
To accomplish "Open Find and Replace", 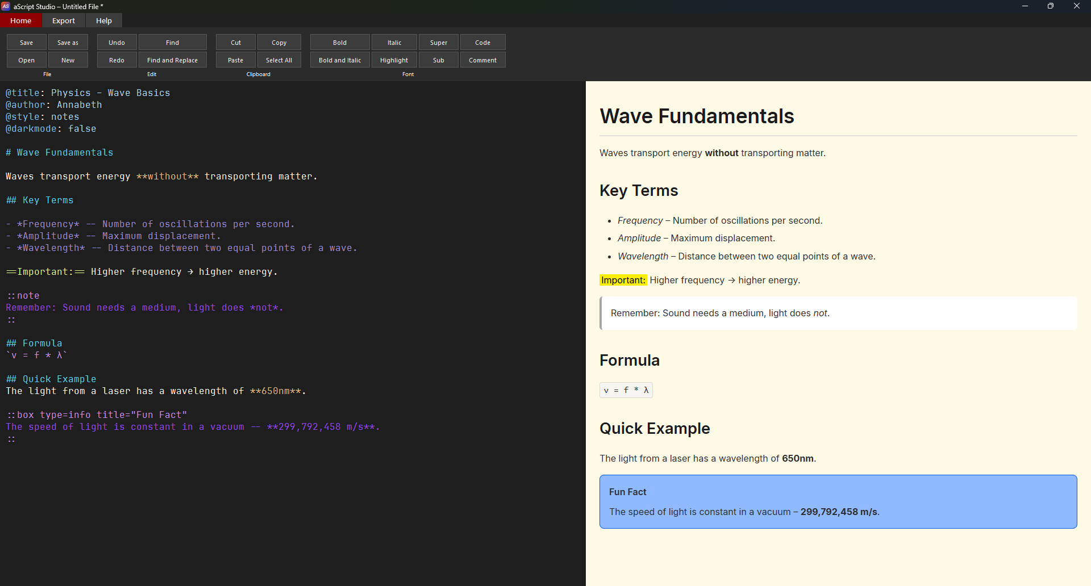I will (172, 60).
